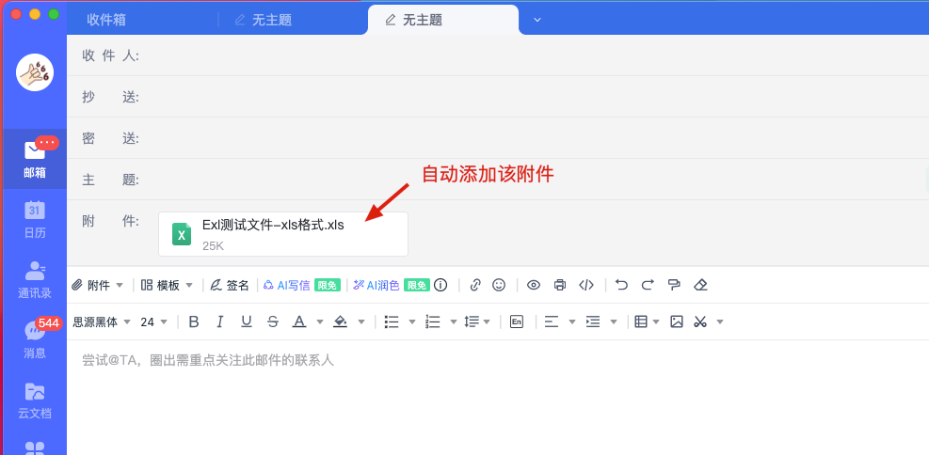Click the clear formatting eraser icon
This screenshot has height=455, width=929.
coord(700,285)
